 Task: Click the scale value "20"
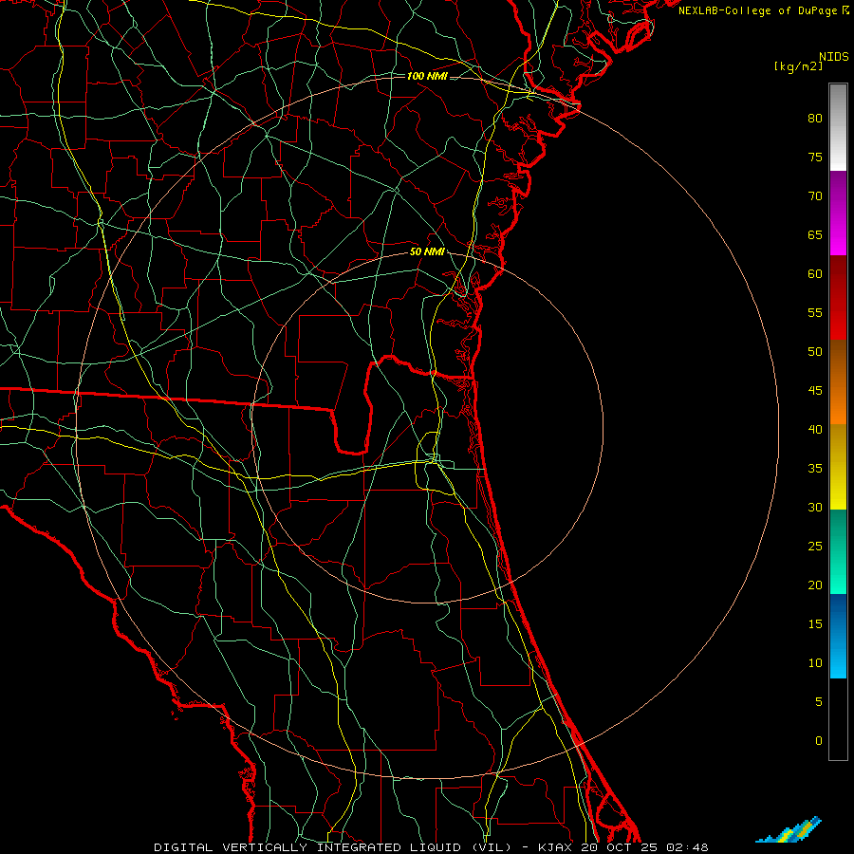[815, 585]
